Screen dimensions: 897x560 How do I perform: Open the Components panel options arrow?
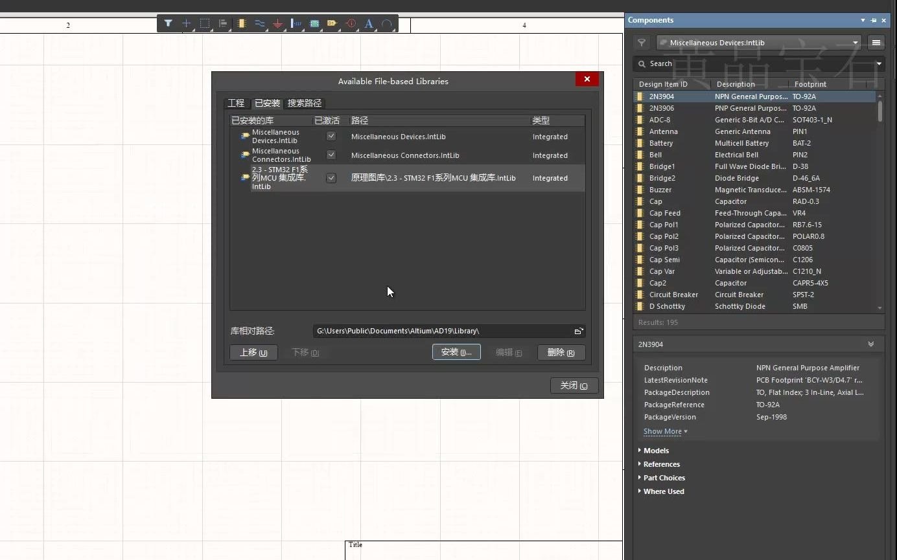click(x=863, y=20)
